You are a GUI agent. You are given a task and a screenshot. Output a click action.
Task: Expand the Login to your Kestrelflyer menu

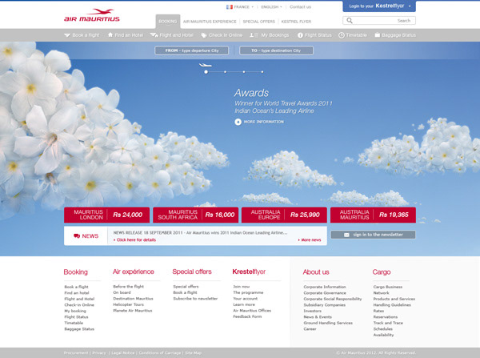click(379, 6)
